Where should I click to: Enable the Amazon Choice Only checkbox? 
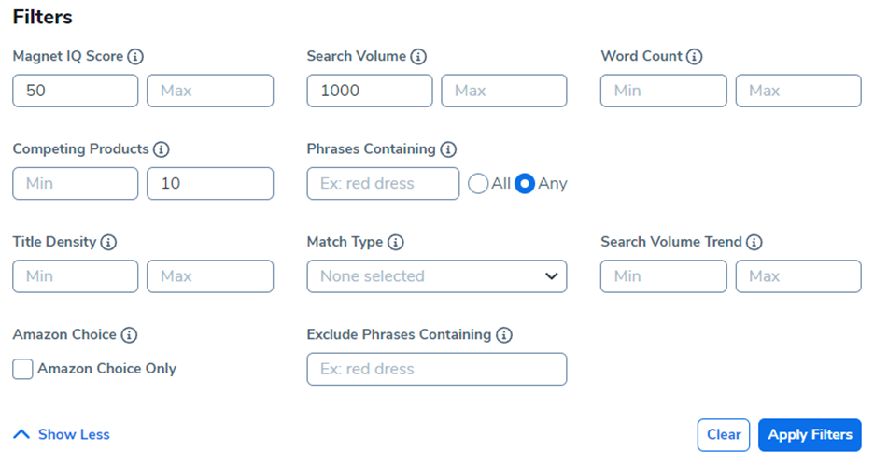[x=22, y=369]
